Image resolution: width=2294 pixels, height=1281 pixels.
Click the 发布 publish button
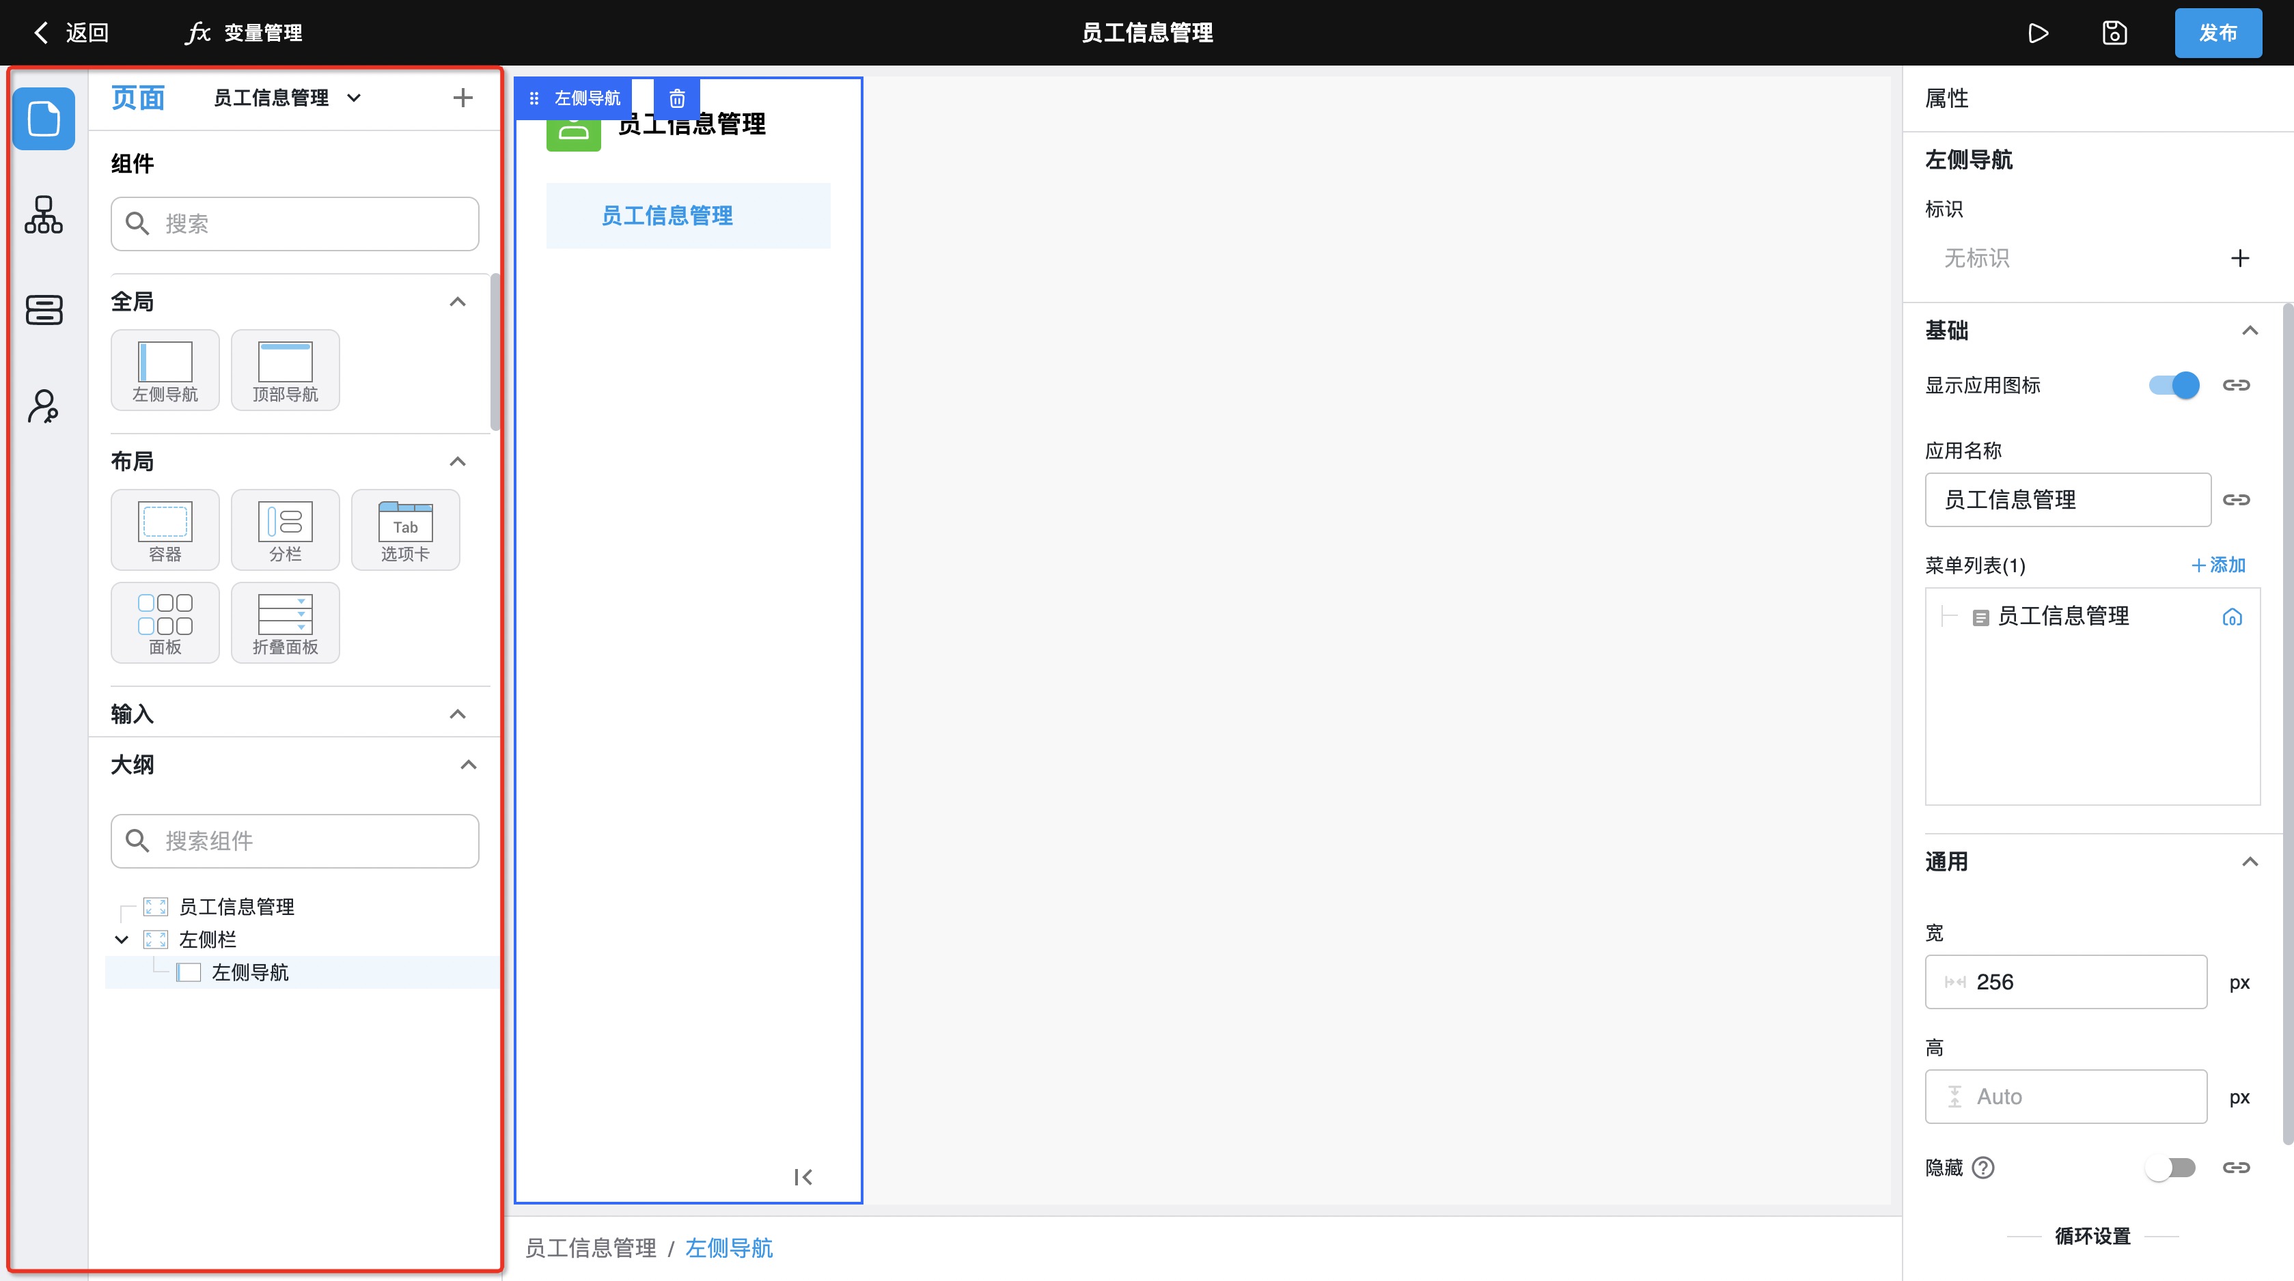pyautogui.click(x=2217, y=33)
